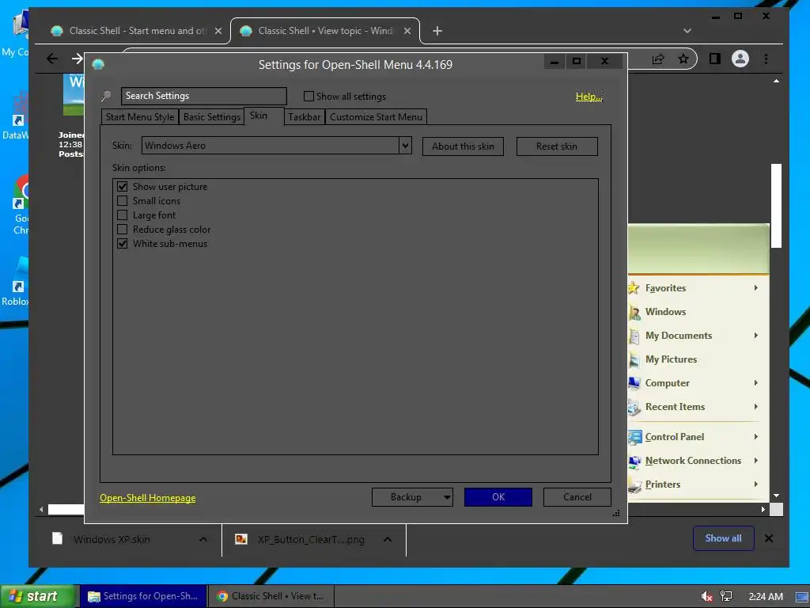This screenshot has width=810, height=608.
Task: Switch to Basic Settings tab
Action: [x=212, y=117]
